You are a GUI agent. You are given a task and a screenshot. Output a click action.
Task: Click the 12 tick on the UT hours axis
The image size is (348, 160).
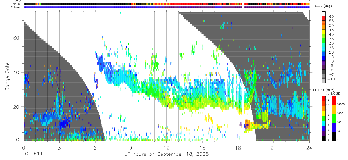pos(167,148)
